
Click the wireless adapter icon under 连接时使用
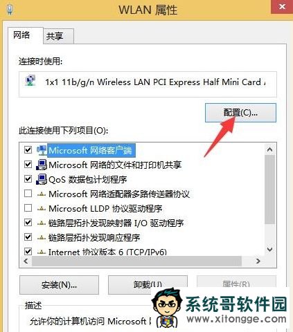pos(30,81)
